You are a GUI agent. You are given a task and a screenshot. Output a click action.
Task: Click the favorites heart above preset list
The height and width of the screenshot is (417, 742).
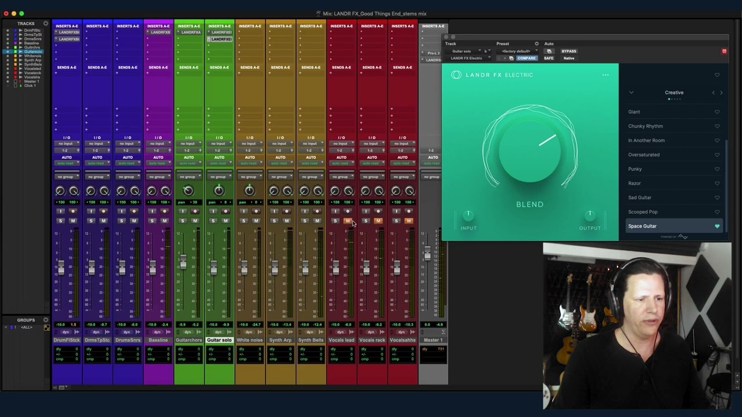click(x=717, y=75)
